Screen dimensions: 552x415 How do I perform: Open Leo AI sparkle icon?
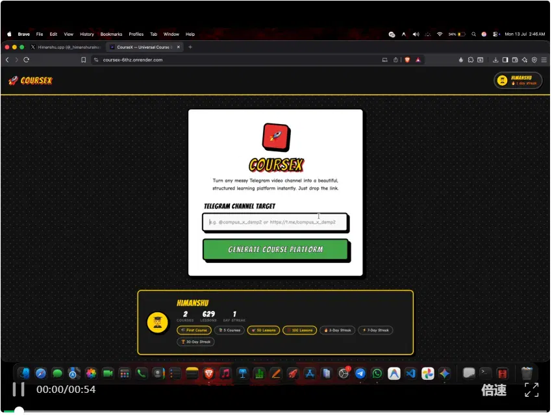[x=525, y=60]
